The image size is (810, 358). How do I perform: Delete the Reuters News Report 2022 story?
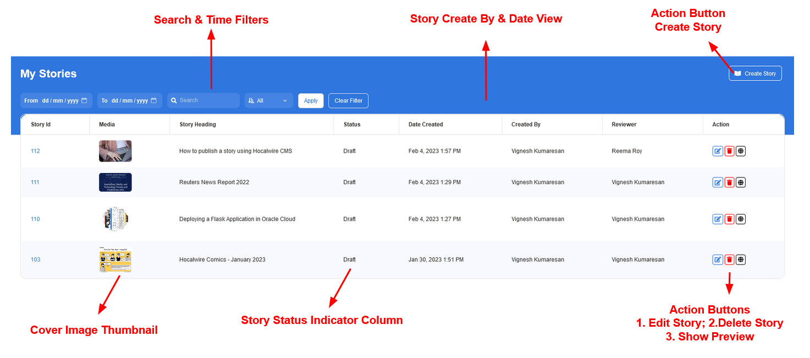click(x=729, y=182)
